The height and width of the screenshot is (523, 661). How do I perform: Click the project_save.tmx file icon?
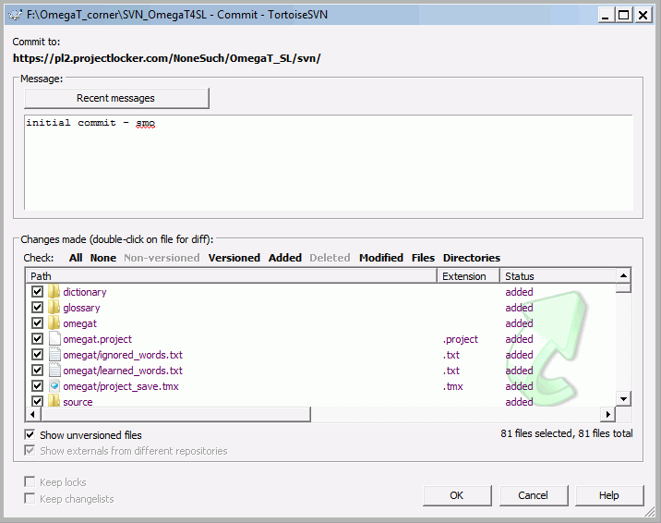pos(54,385)
